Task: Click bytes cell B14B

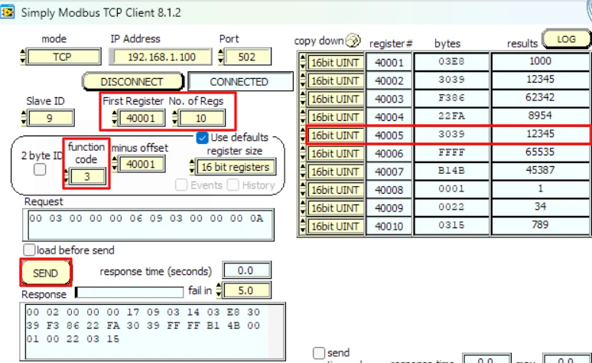Action: 451,171
